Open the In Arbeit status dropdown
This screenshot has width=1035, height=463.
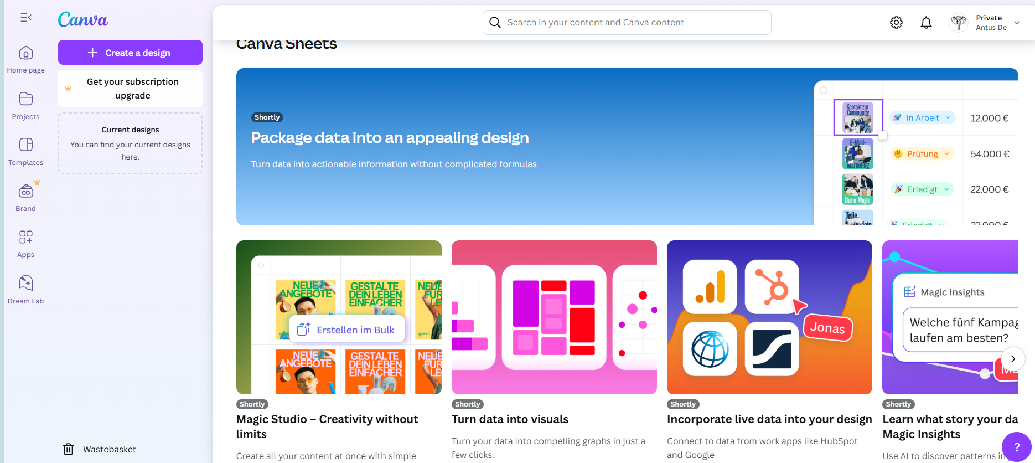[923, 117]
